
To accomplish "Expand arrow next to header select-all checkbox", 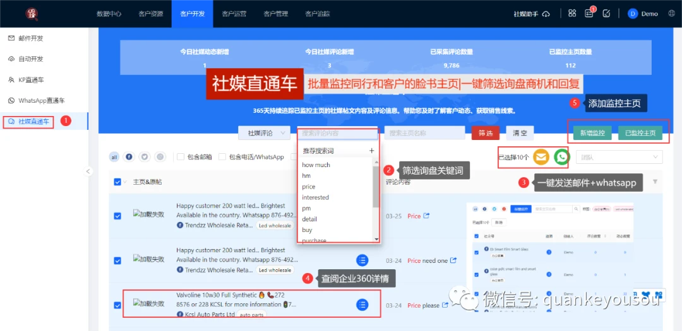I will click(x=125, y=182).
